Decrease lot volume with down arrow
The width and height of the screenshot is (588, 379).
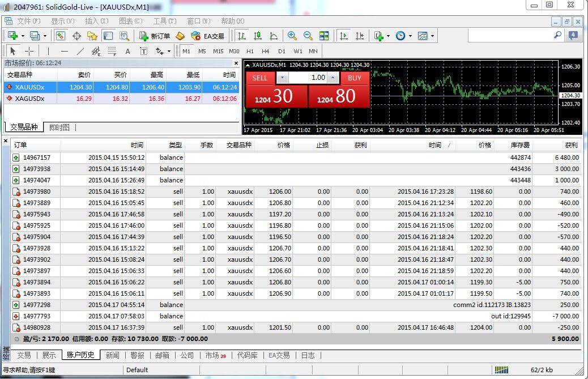tap(282, 78)
